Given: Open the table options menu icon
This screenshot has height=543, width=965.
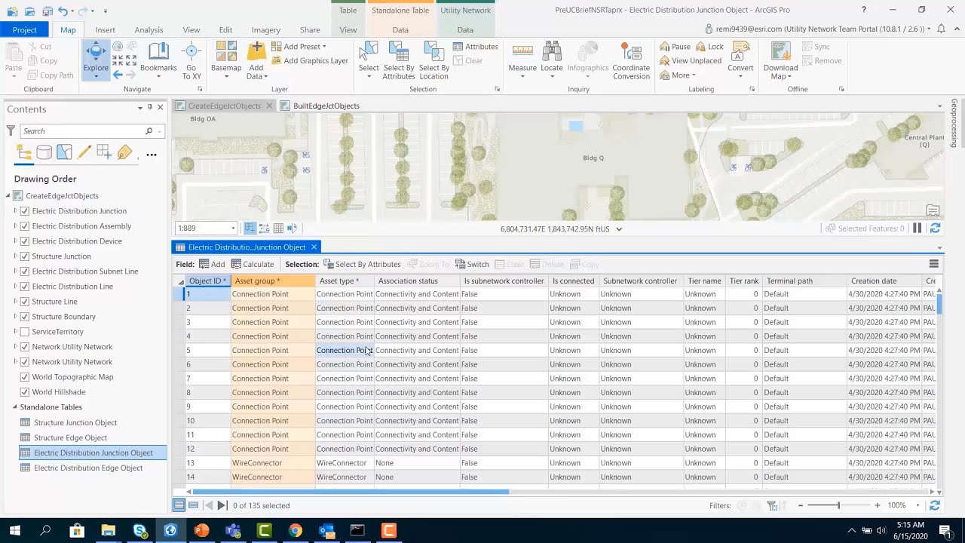Looking at the screenshot, I should (x=933, y=264).
